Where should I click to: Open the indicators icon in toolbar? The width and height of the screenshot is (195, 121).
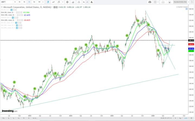tap(73, 2)
